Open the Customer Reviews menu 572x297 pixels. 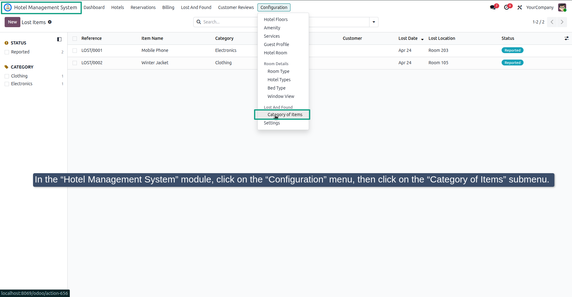(236, 7)
